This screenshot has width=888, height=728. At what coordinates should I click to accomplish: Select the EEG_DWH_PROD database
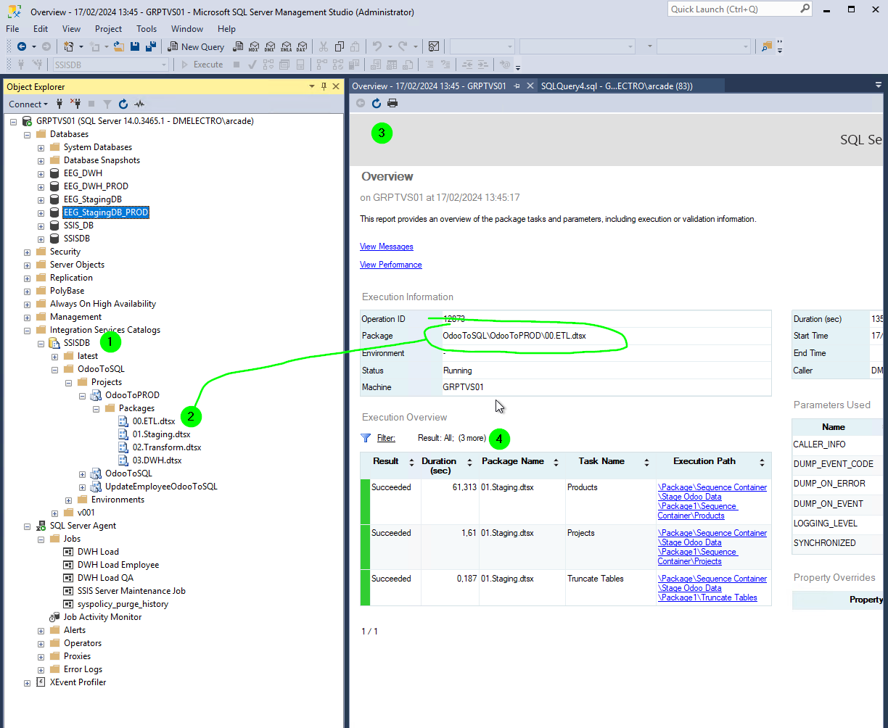click(96, 186)
